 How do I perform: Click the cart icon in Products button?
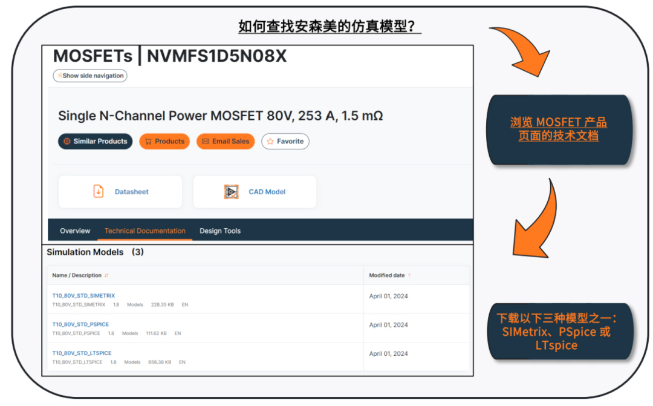point(148,142)
